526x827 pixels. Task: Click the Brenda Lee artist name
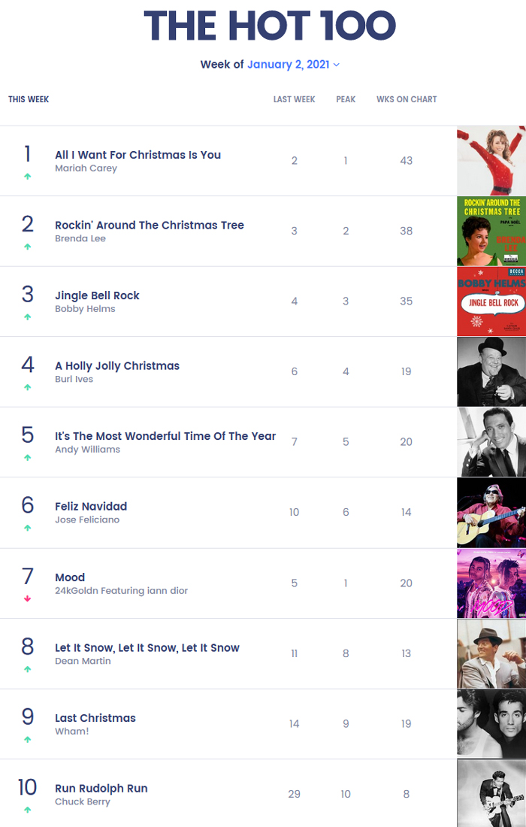tap(80, 238)
